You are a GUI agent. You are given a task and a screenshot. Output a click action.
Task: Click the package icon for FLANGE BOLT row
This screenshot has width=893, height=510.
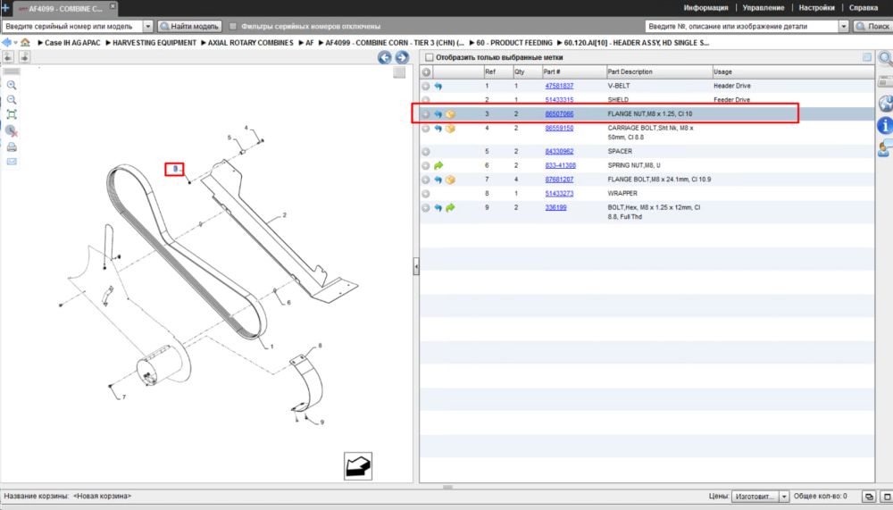click(450, 180)
